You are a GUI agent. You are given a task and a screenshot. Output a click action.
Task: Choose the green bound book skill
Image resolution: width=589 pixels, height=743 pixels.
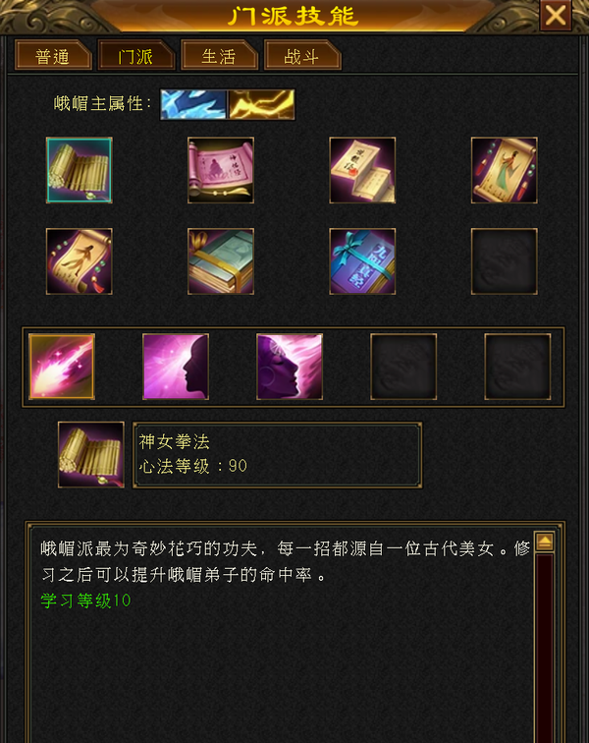click(221, 261)
